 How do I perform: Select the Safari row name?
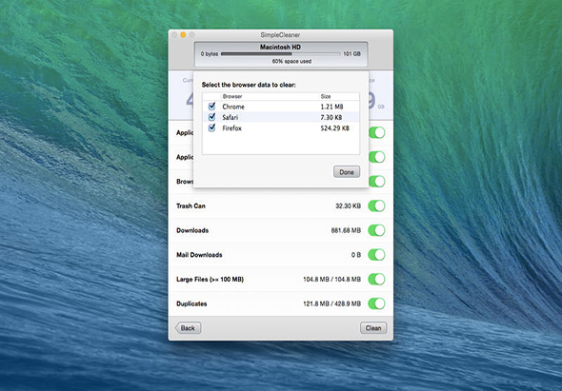point(230,117)
